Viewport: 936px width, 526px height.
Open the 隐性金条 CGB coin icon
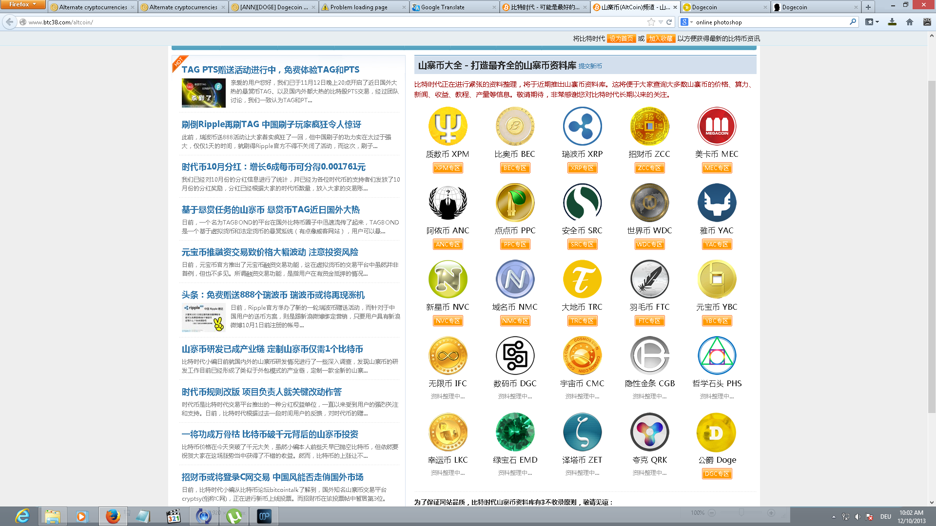(649, 356)
